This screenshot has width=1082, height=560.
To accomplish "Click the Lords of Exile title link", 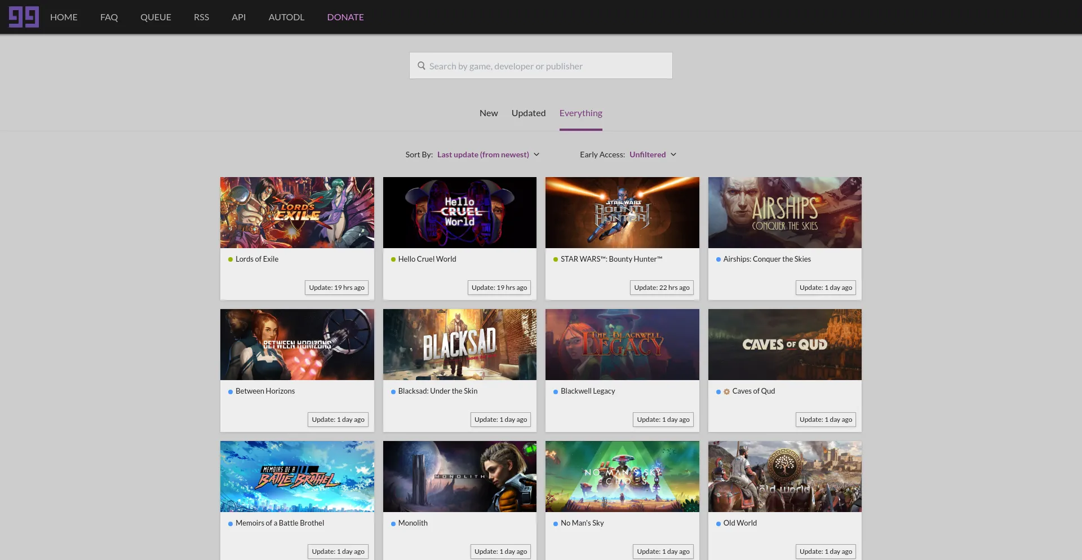I will (x=257, y=259).
